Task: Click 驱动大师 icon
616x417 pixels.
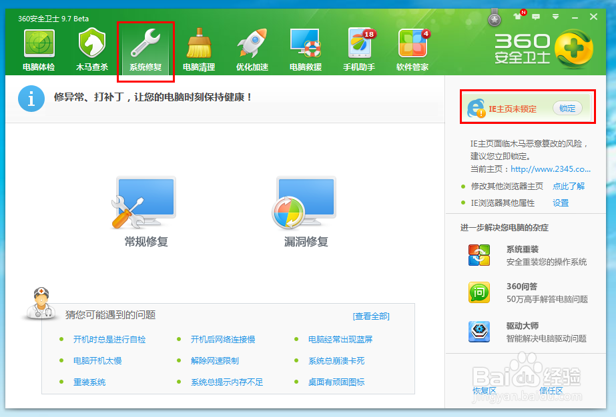Action: (x=479, y=332)
